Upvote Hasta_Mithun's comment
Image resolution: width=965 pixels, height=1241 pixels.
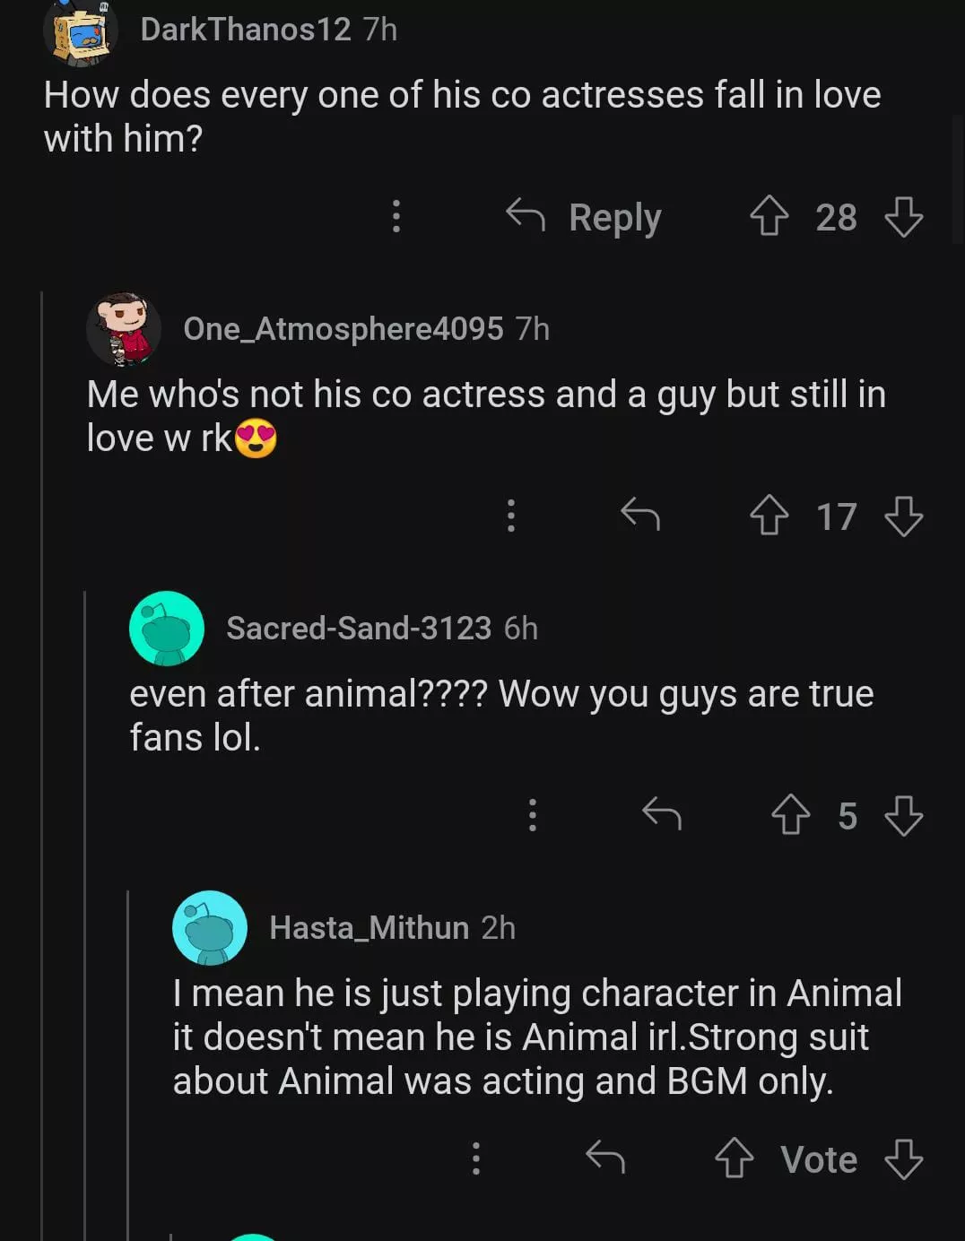point(734,1159)
